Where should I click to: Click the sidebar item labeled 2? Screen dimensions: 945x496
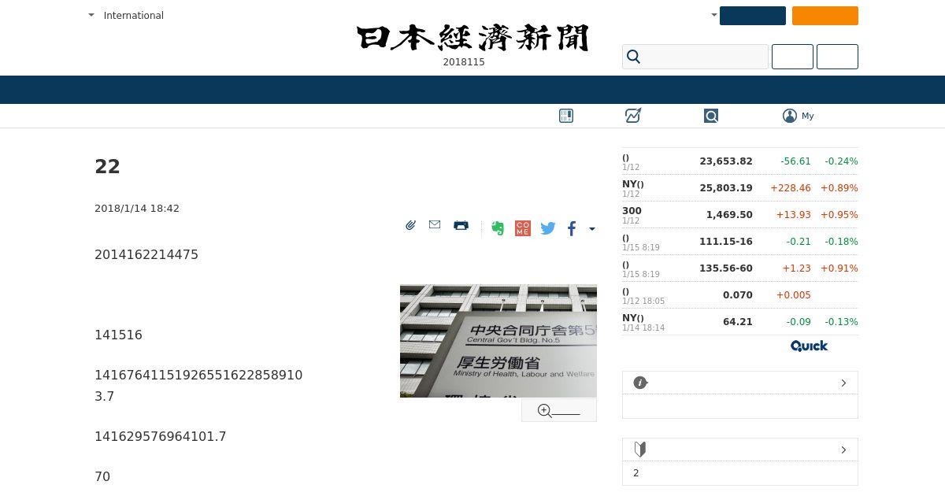point(636,473)
